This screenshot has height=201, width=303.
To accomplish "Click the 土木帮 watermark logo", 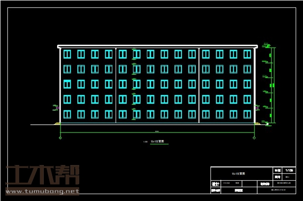I will click(x=42, y=175).
